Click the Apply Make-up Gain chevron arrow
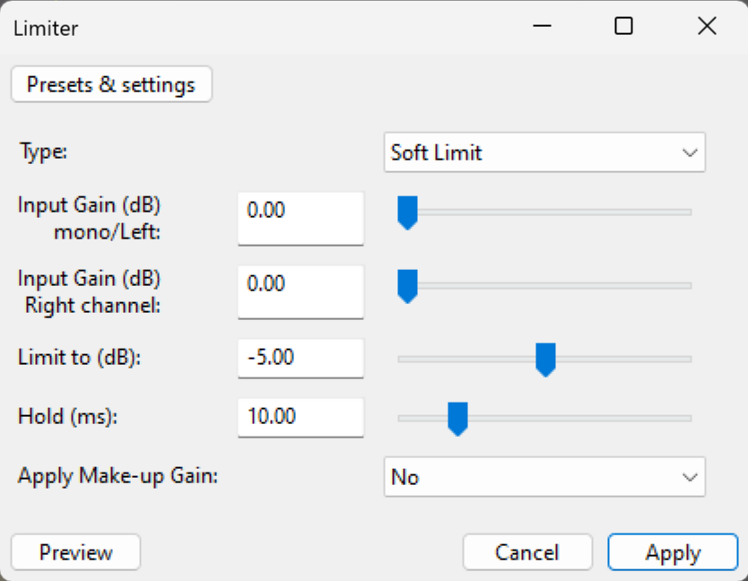The height and width of the screenshot is (581, 748). pos(691,476)
